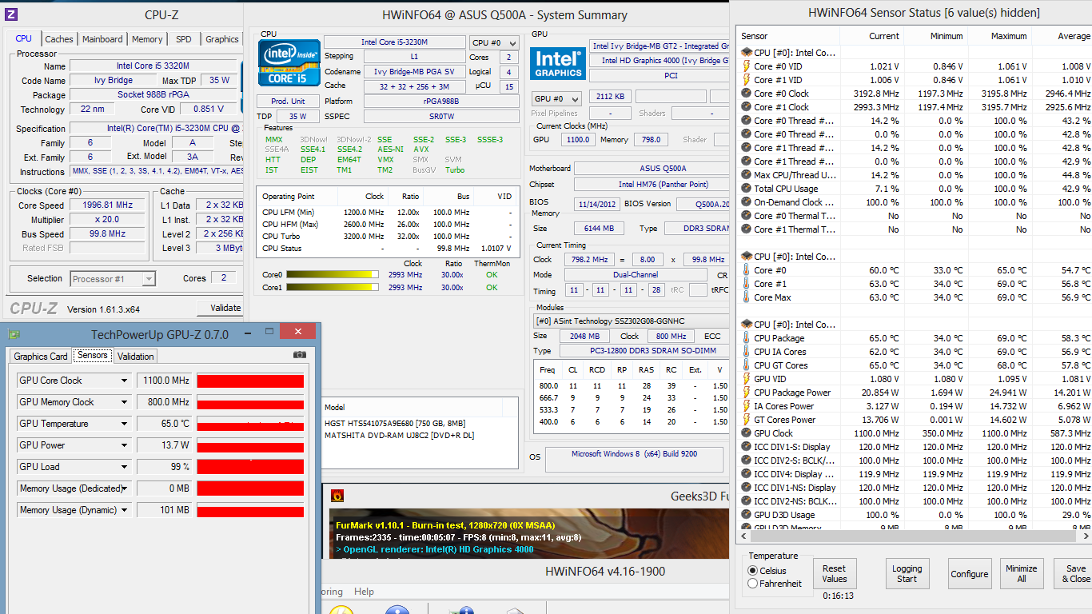Image resolution: width=1092 pixels, height=614 pixels.
Task: Open the CPU #0 selector dropdown
Action: [493, 43]
